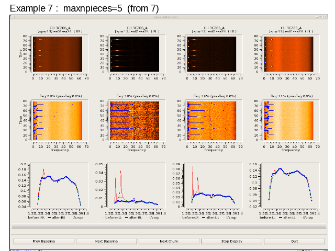Select the LL raw time-frequency spectrogram
335x251 pixels.
(288, 54)
